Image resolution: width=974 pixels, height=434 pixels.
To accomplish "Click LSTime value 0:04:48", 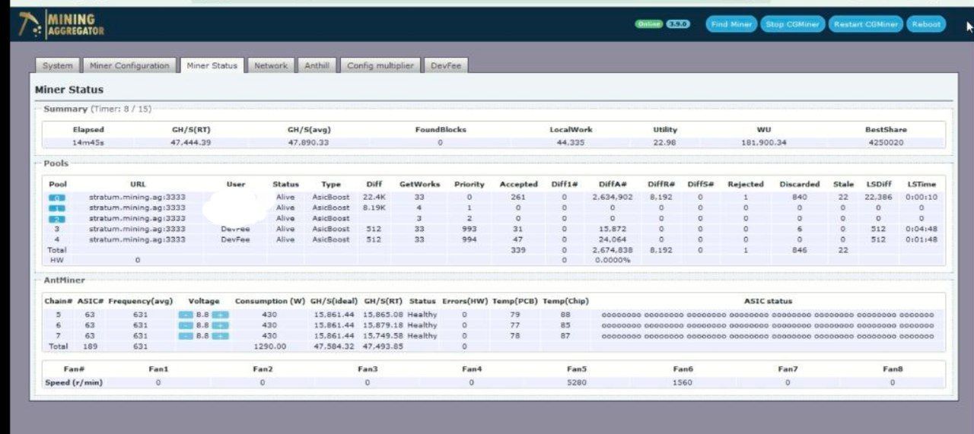I will click(x=921, y=229).
